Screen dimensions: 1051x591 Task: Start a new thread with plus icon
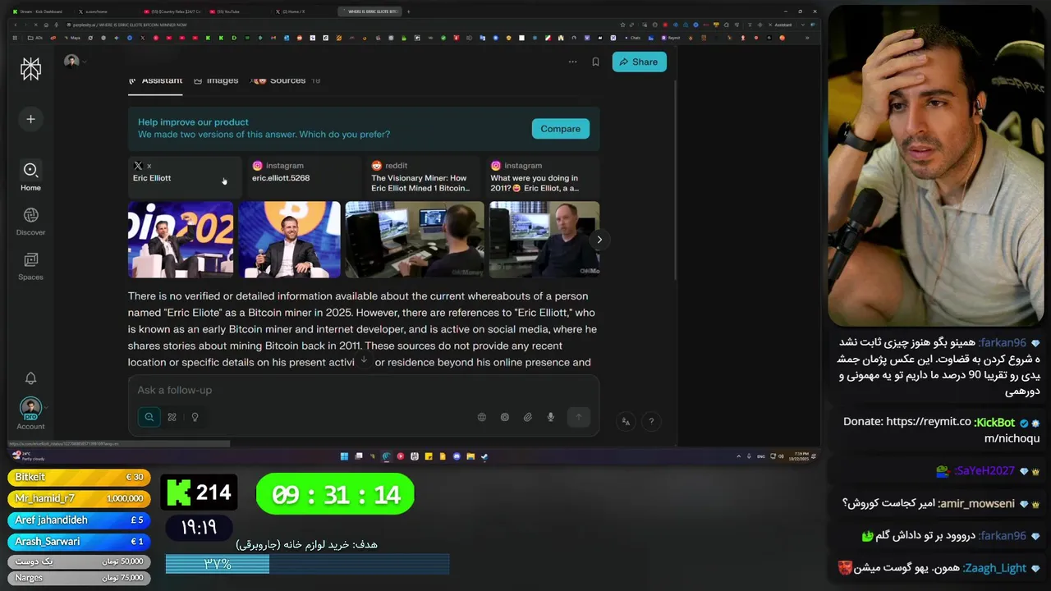30,119
